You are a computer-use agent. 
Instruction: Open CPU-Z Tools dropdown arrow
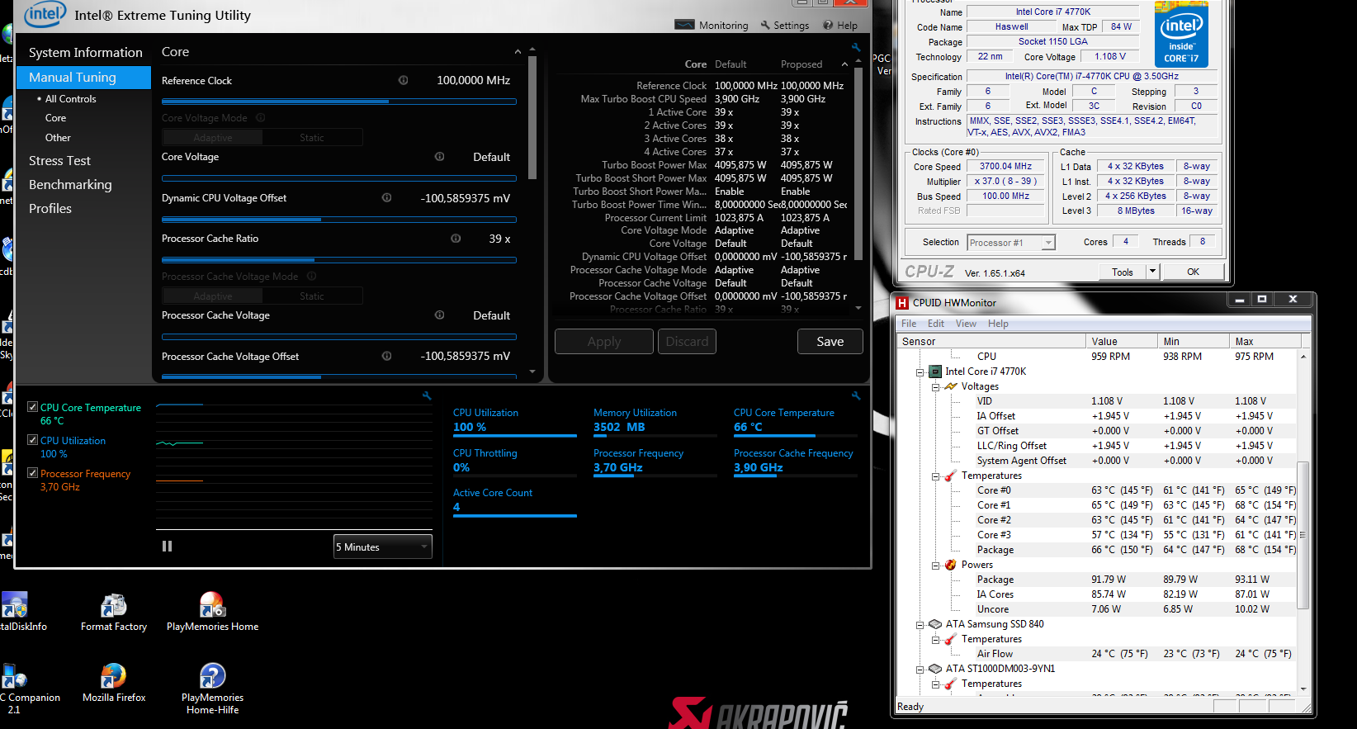click(x=1153, y=272)
